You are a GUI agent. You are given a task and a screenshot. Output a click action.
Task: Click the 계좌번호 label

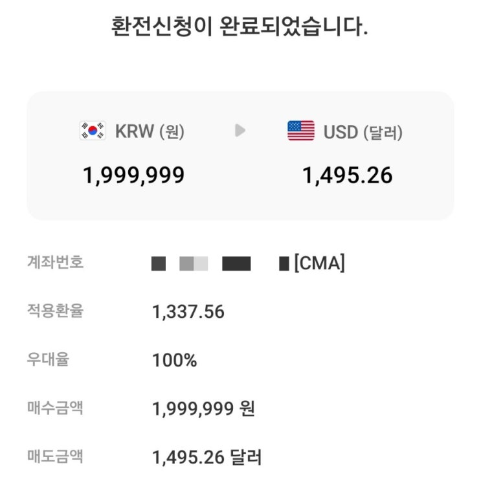coord(56,263)
